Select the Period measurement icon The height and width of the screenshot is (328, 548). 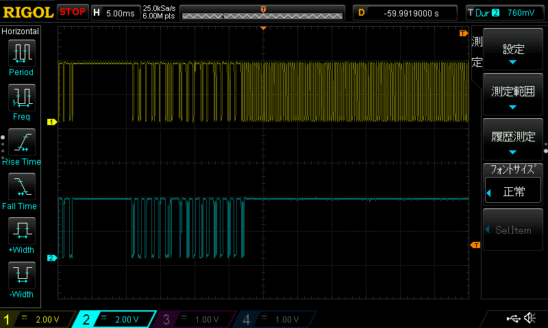pyautogui.click(x=22, y=53)
